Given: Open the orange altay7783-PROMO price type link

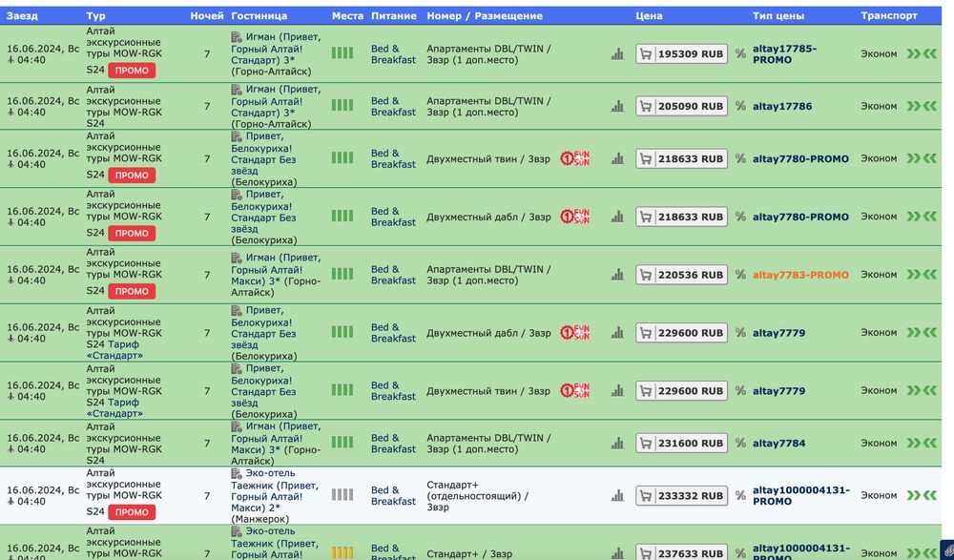Looking at the screenshot, I should point(800,275).
